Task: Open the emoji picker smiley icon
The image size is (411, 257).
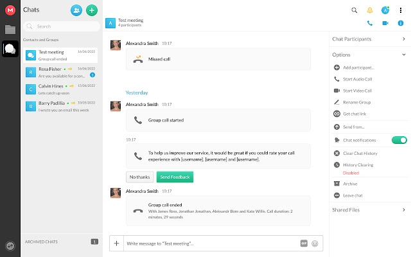Action: coord(315,244)
